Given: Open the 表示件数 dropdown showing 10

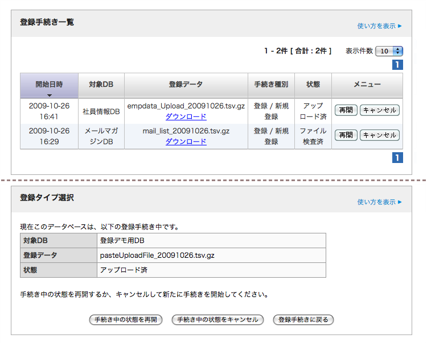Looking at the screenshot, I should point(389,51).
